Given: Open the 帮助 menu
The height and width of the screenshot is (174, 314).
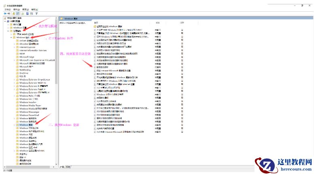Looking at the screenshot, I should coord(34,9).
